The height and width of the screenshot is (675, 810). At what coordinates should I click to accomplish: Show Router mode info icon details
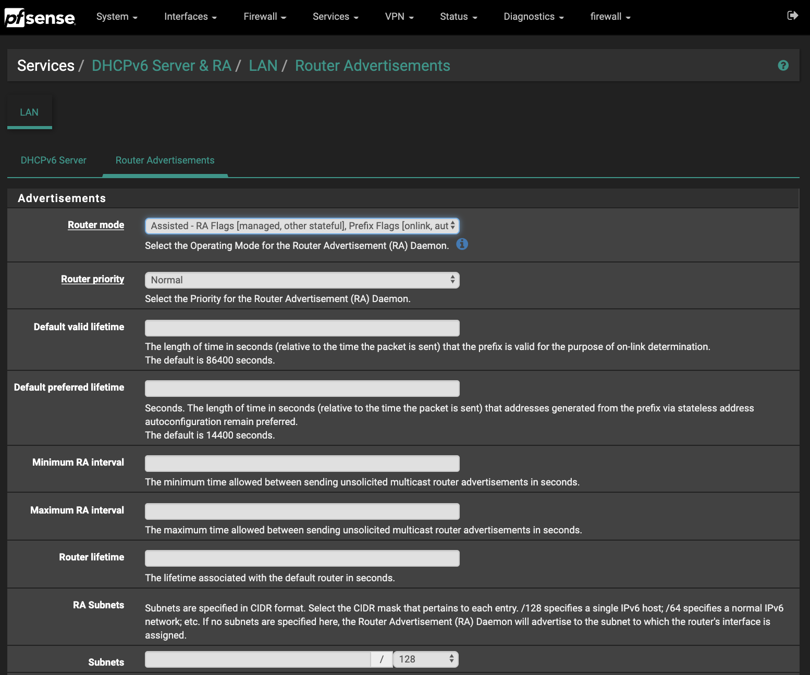click(462, 244)
